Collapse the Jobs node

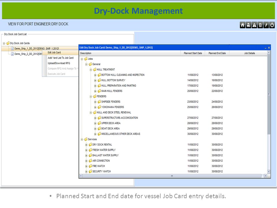point(82,59)
